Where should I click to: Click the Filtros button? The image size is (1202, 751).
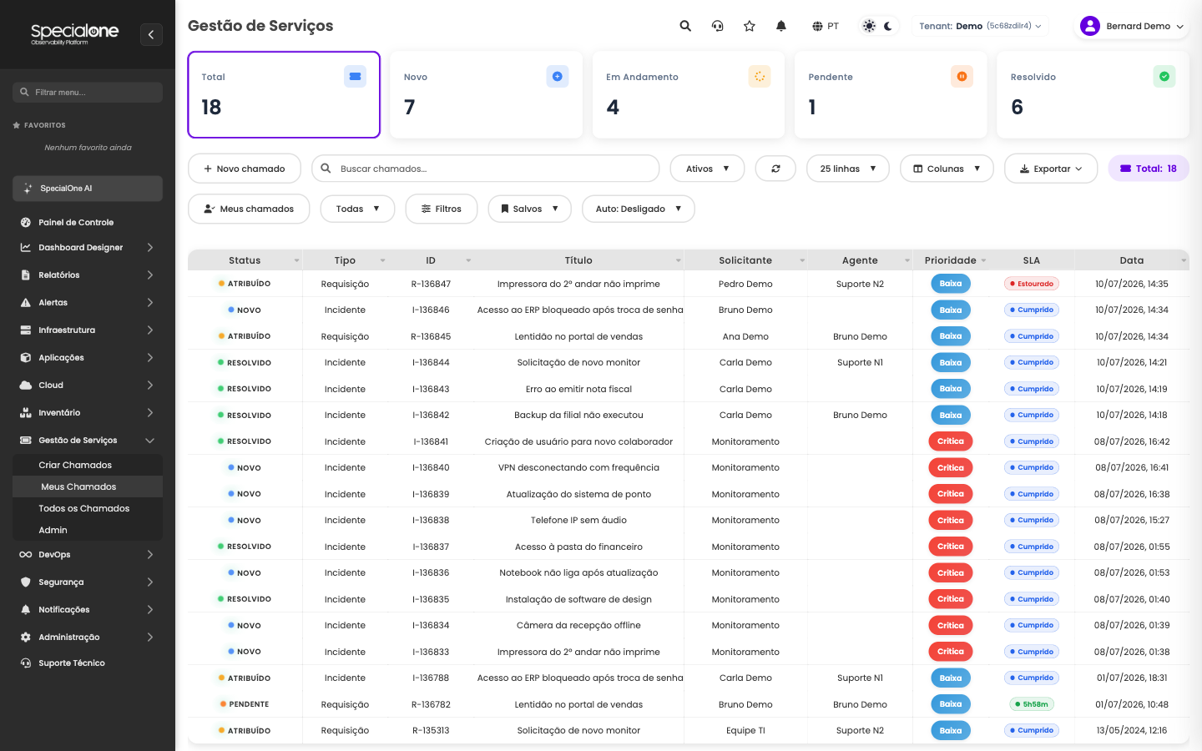[442, 209]
